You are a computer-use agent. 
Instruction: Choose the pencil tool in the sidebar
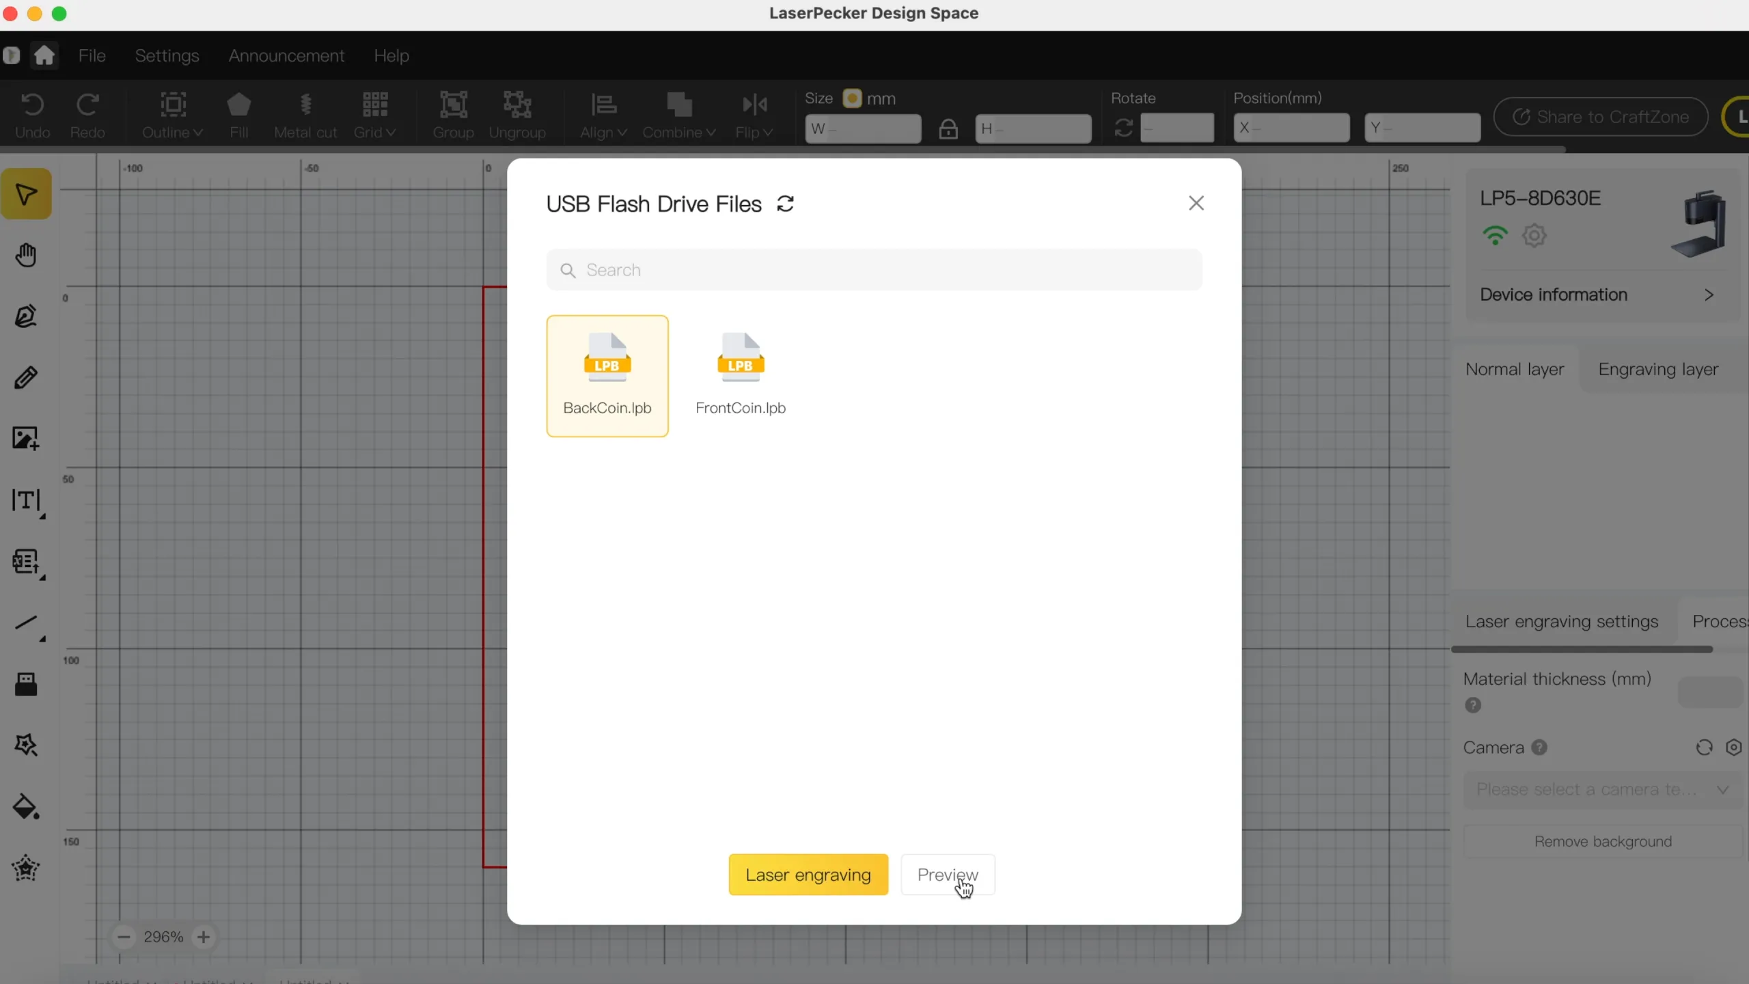(x=26, y=377)
